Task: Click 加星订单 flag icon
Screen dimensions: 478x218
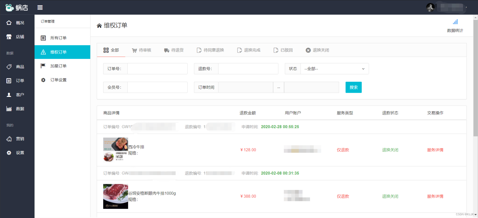Action: tap(43, 66)
